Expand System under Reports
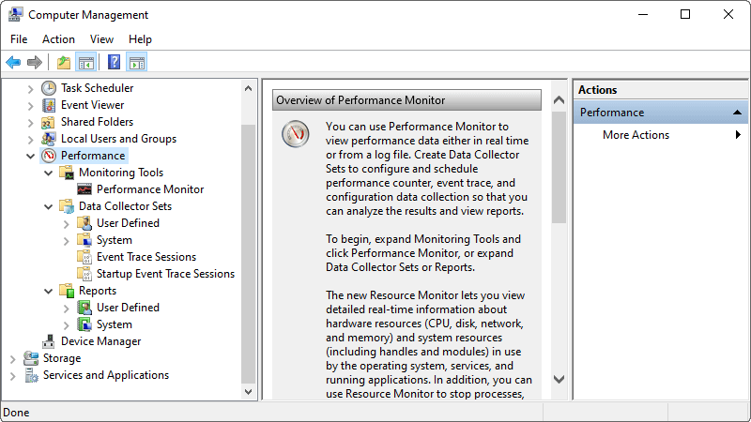The width and height of the screenshot is (751, 422). click(66, 324)
